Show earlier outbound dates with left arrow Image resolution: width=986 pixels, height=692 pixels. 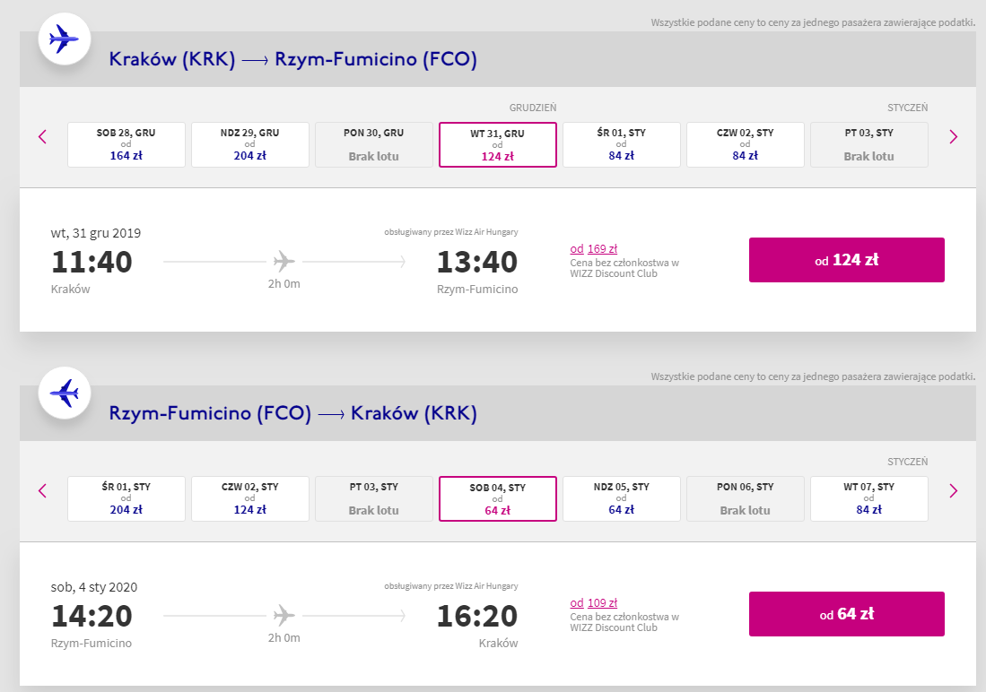[42, 136]
